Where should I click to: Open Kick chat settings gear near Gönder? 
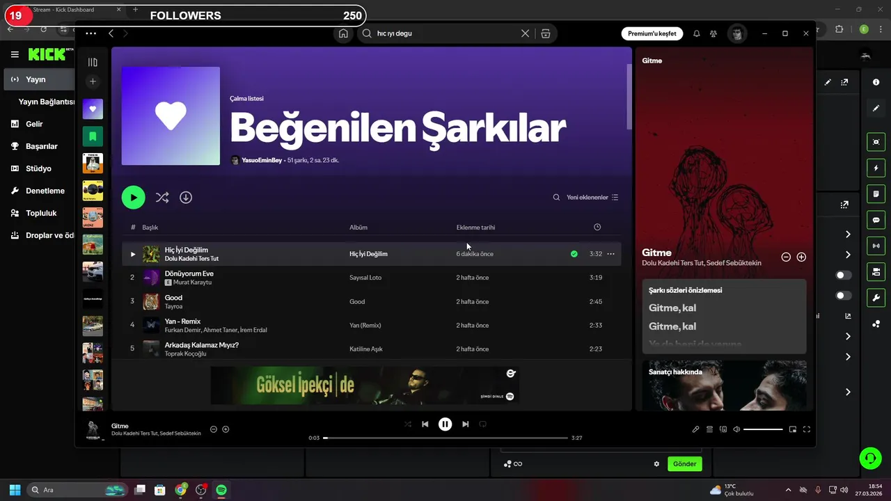click(656, 464)
